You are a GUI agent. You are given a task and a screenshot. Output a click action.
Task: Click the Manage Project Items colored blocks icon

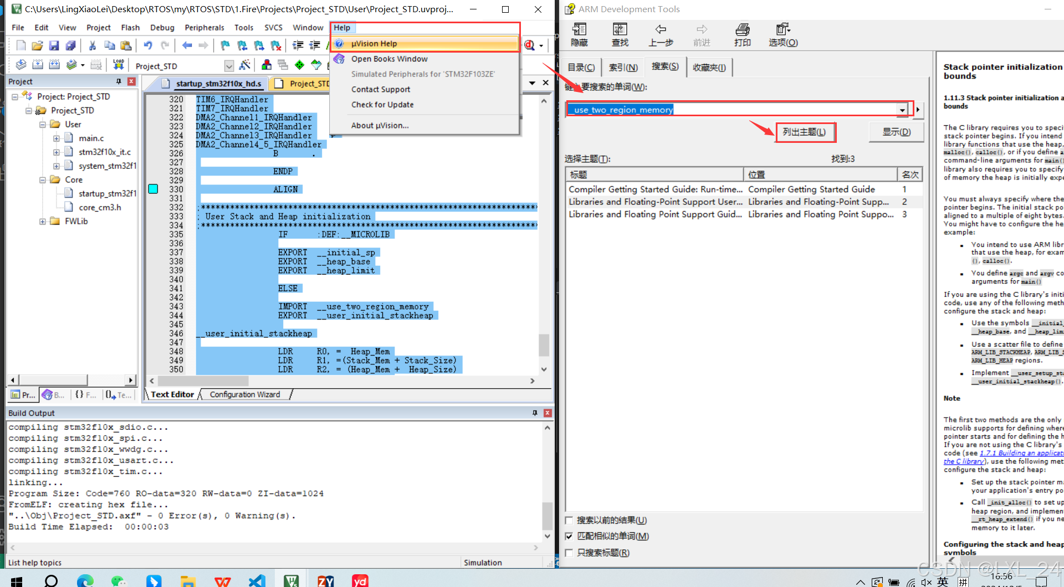point(267,65)
